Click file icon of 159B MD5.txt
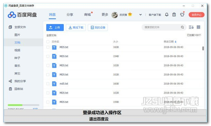Screen dimensions: 211x126 [x=54, y=102]
